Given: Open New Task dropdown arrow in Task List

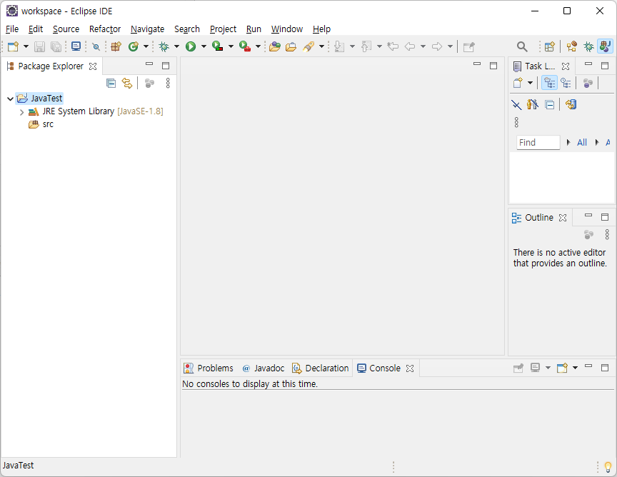Looking at the screenshot, I should [530, 83].
